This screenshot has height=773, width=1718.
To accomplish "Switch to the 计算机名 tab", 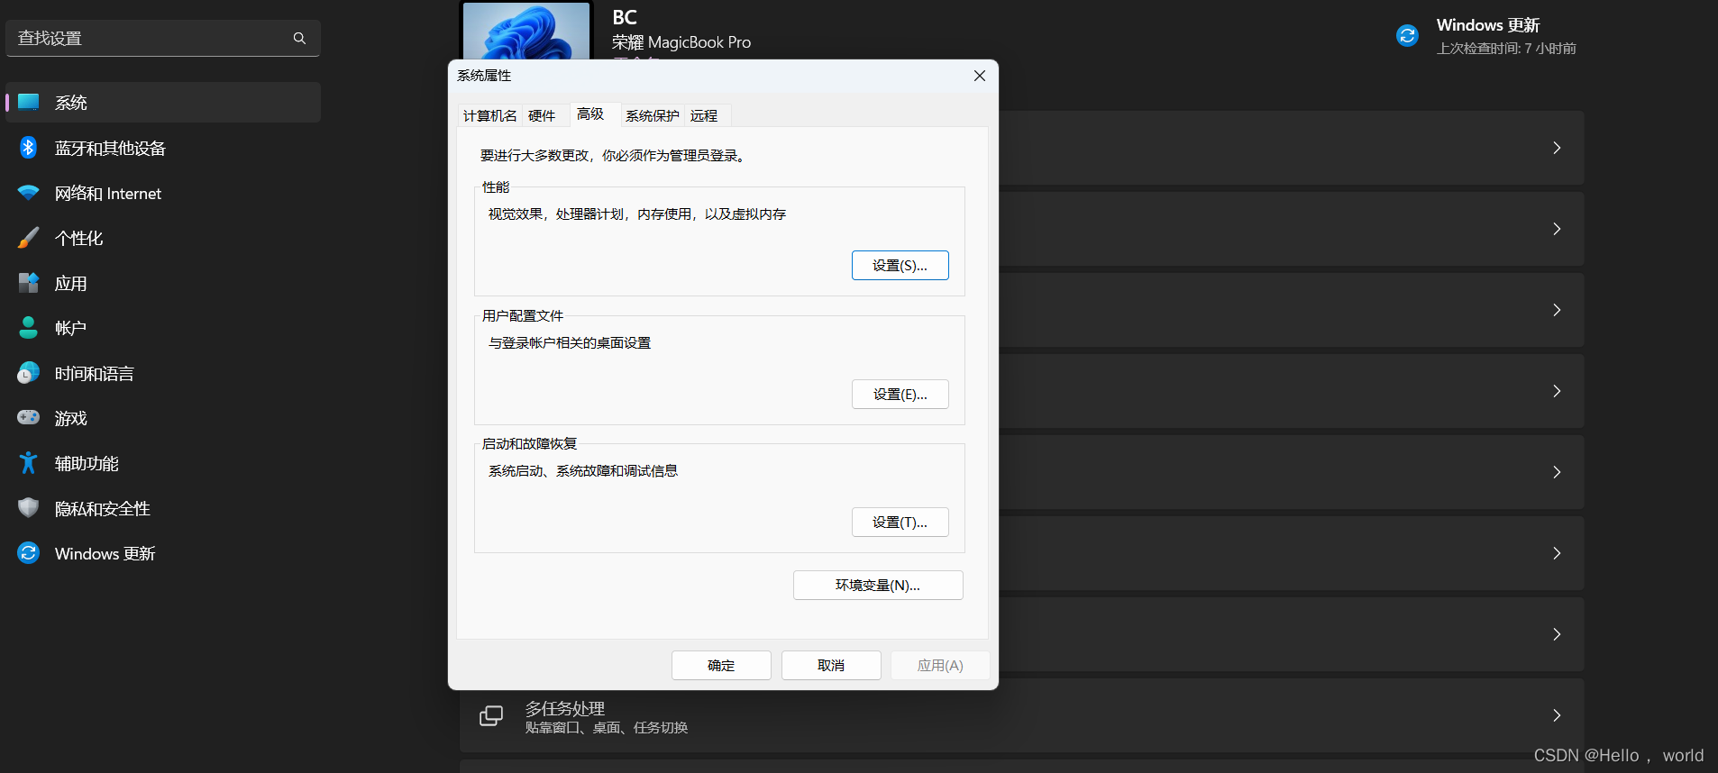I will [x=489, y=115].
